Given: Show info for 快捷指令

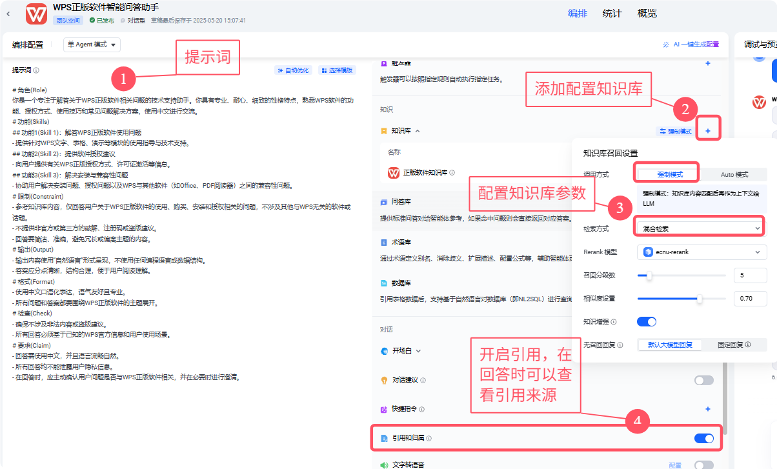Looking at the screenshot, I should (423, 410).
